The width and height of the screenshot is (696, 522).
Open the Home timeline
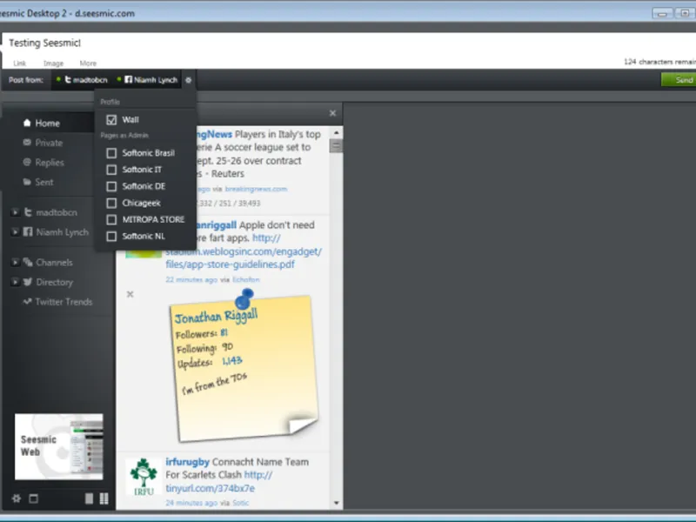click(x=48, y=124)
